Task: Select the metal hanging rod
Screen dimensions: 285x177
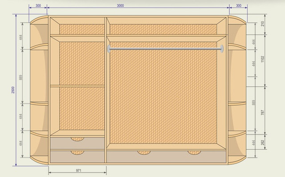Action: point(165,48)
